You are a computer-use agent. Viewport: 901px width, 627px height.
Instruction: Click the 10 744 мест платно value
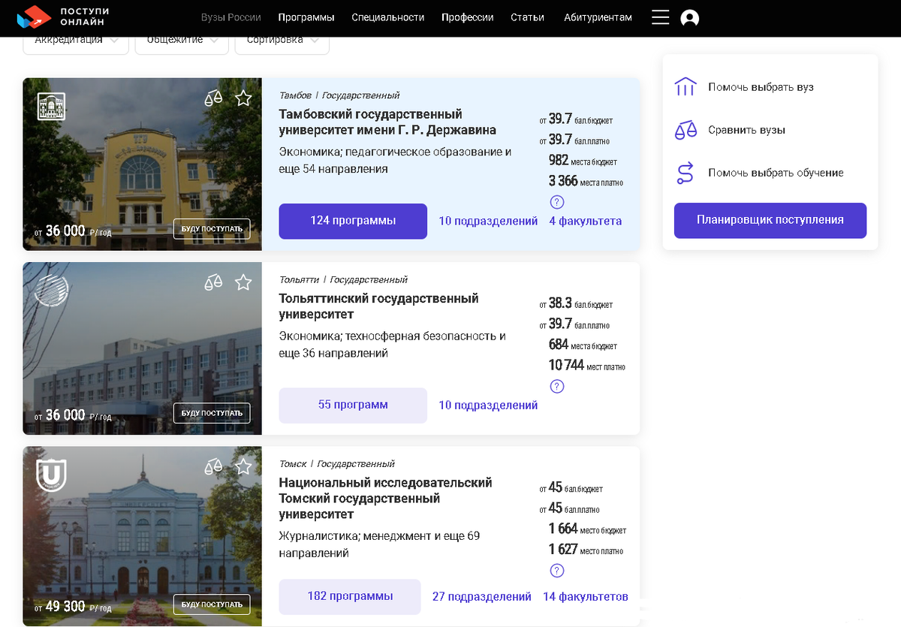[586, 366]
